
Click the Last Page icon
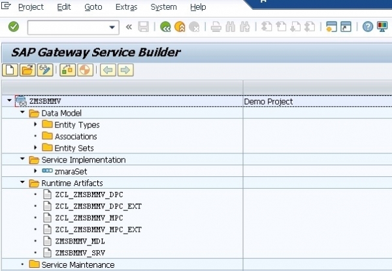pyautogui.click(x=310, y=27)
